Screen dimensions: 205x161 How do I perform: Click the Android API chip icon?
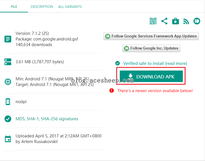coord(8,82)
